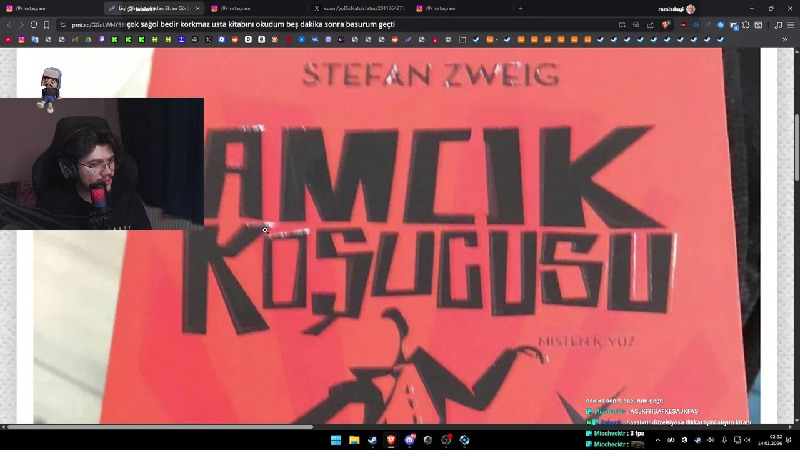Image resolution: width=800 pixels, height=450 pixels.
Task: Open File Explorer from the taskbar
Action: point(354,440)
